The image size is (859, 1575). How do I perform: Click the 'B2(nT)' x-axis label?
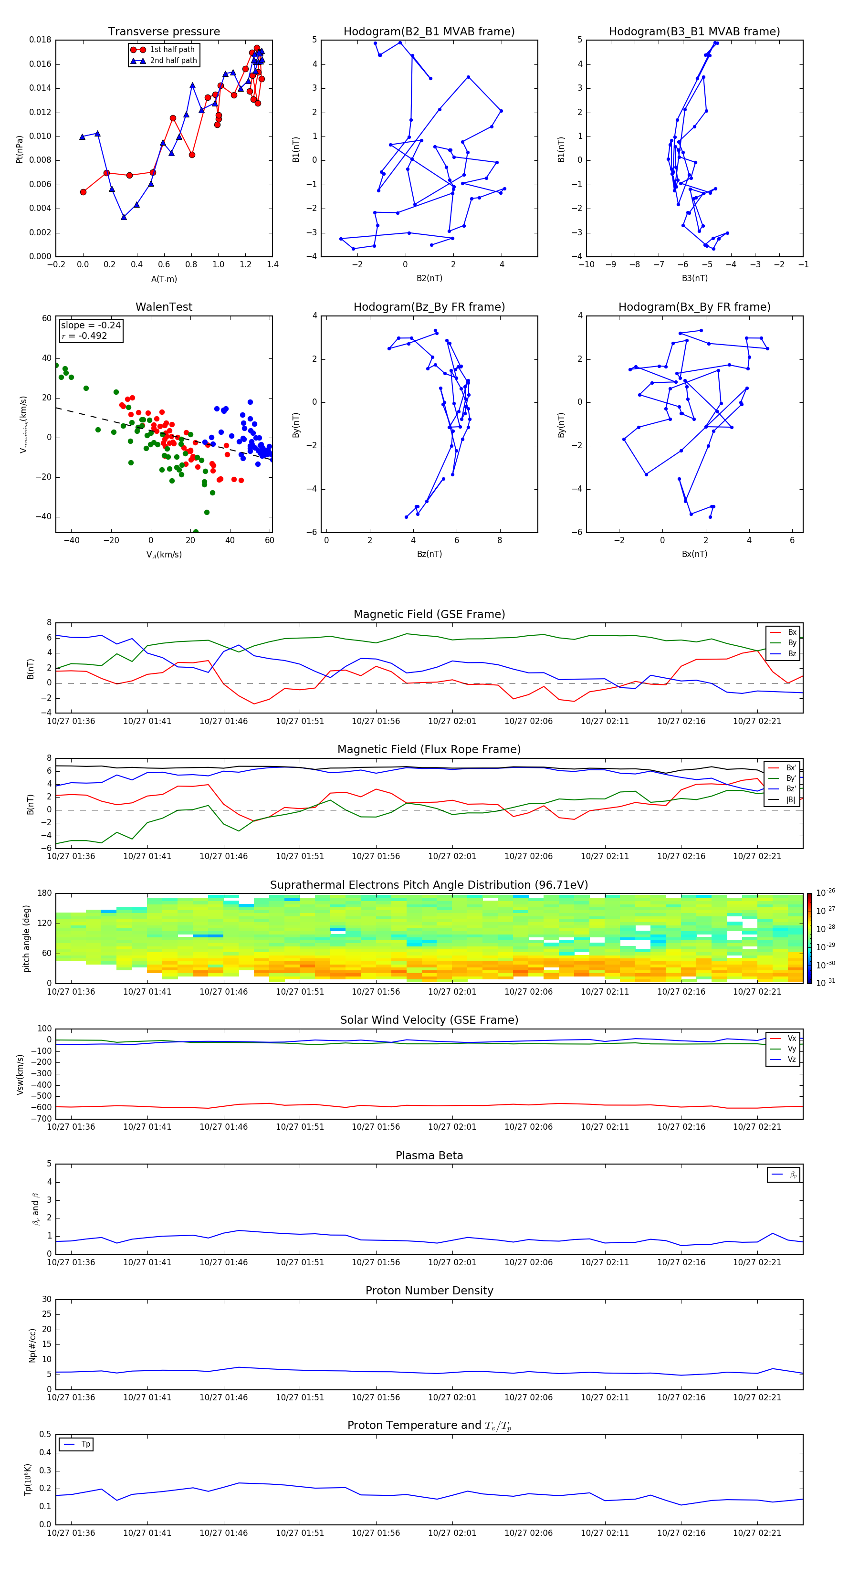(x=429, y=278)
